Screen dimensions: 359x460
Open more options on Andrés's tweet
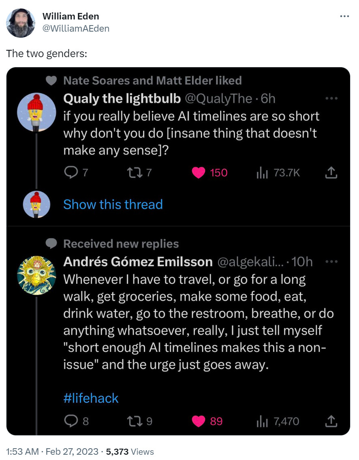pyautogui.click(x=331, y=262)
